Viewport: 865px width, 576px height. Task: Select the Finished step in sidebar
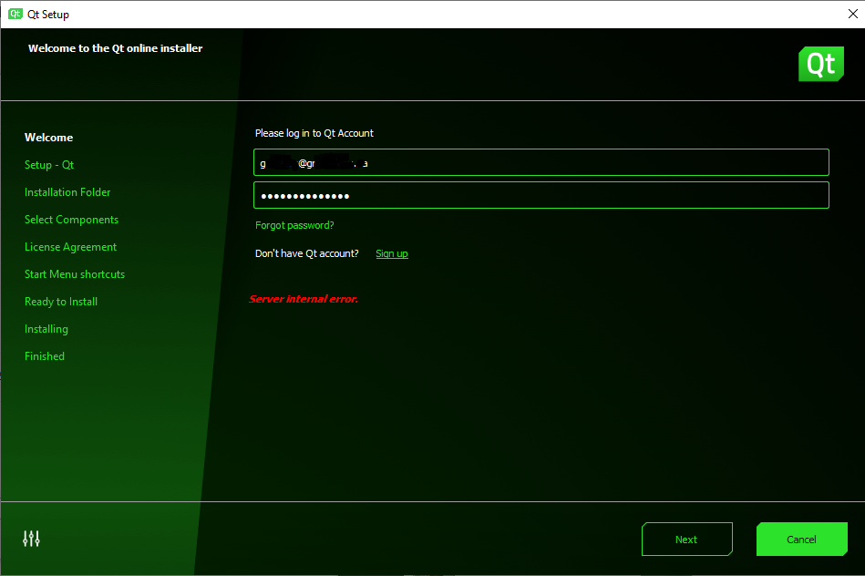(45, 356)
